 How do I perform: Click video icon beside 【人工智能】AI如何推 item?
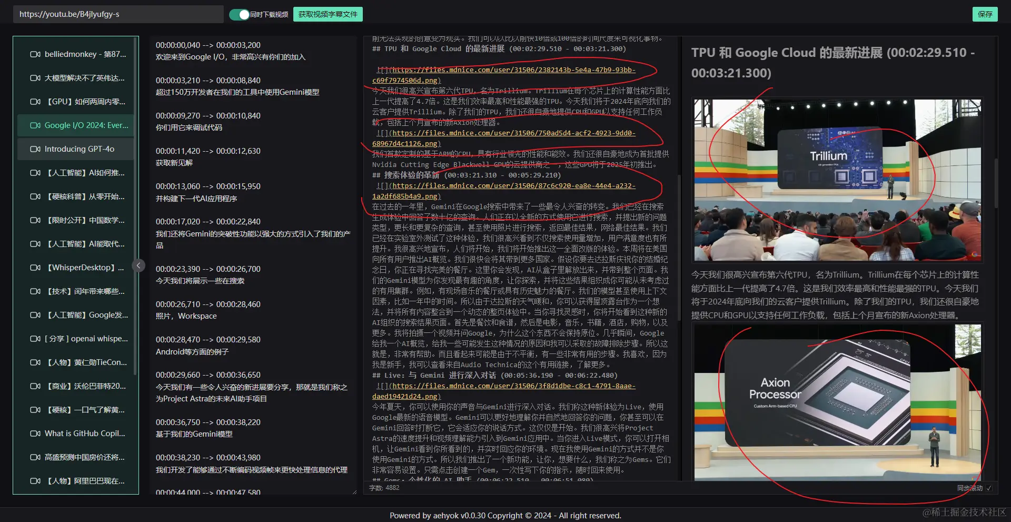(x=35, y=173)
